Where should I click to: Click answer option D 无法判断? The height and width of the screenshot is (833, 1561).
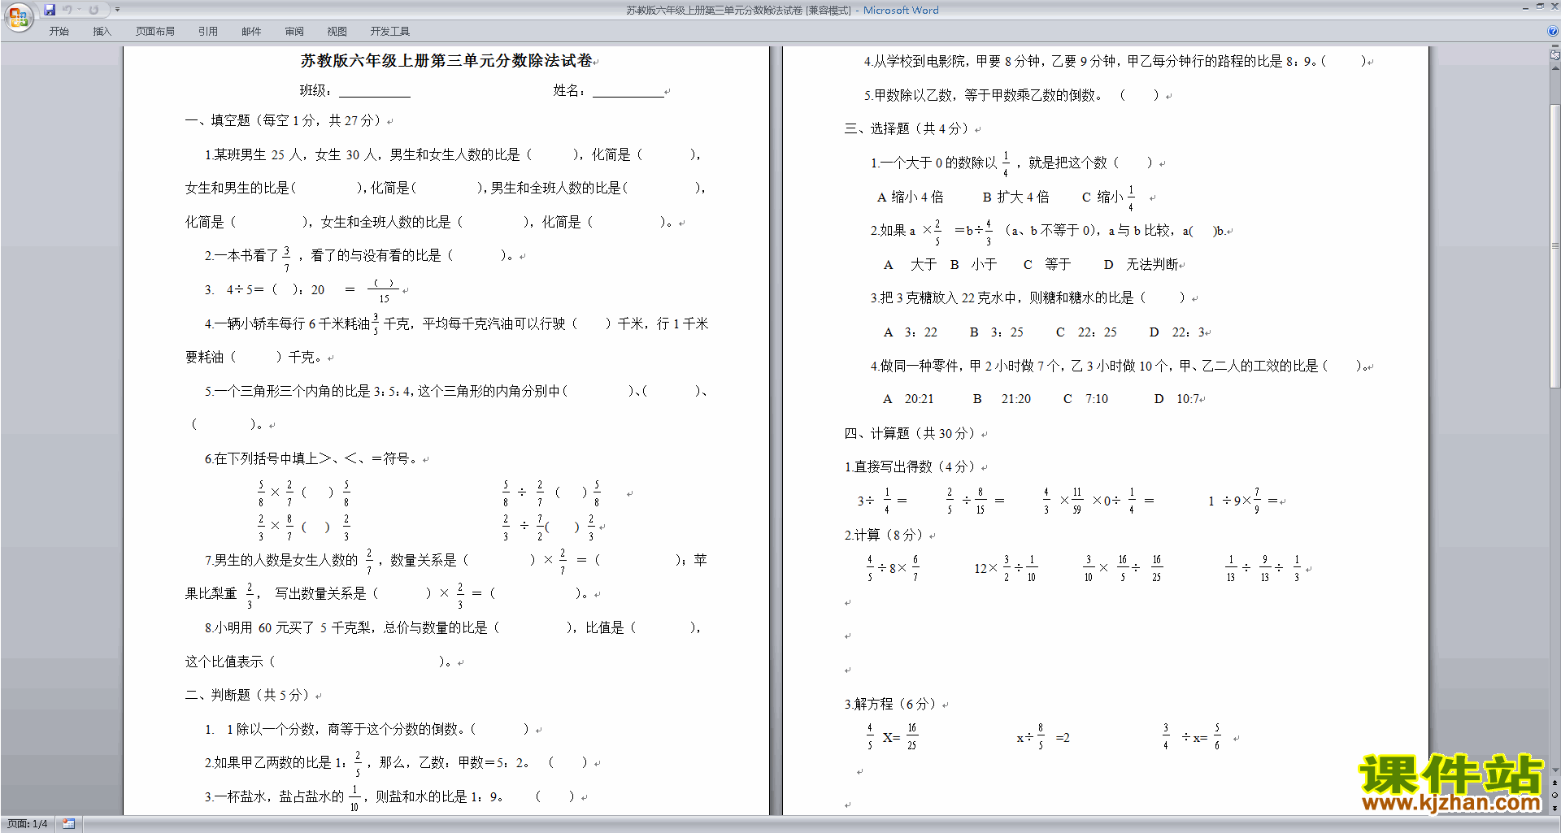1141,264
